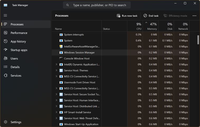This screenshot has height=127, width=200.
Task: Expand Service Host: Distributed Link ...
Action: pyautogui.click(x=56, y=106)
